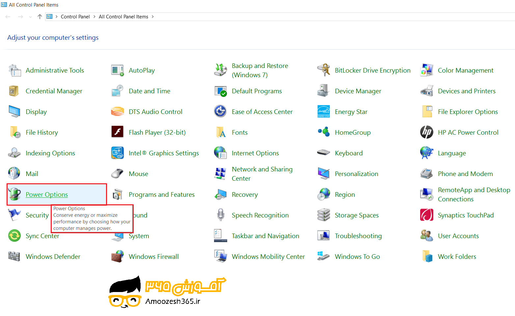
Task: Open Backup and Restore icon
Action: click(x=220, y=70)
